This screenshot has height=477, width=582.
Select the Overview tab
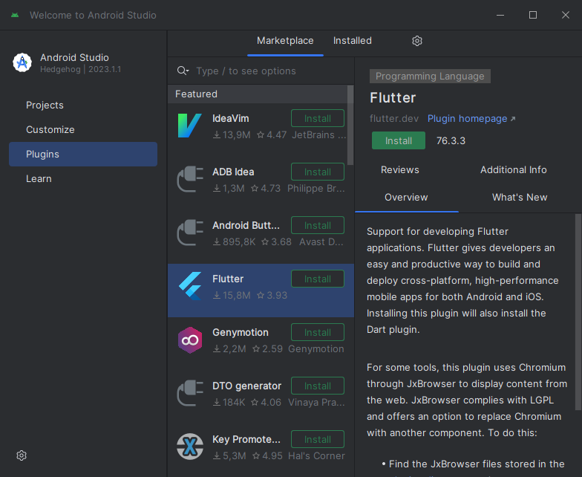tap(406, 198)
